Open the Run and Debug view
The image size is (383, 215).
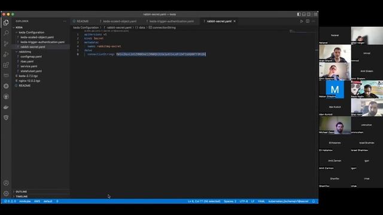tap(6, 54)
